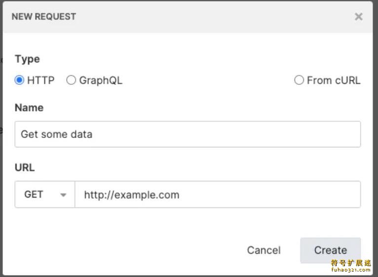Choose the GraphQL radio button circle
The width and height of the screenshot is (378, 277).
[71, 80]
